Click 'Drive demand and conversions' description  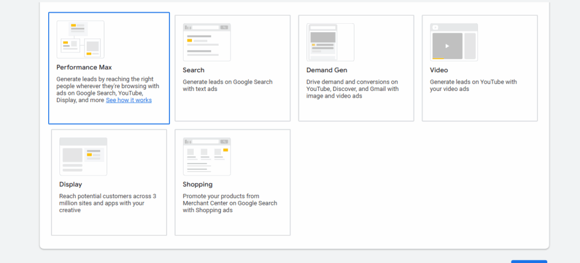(352, 89)
